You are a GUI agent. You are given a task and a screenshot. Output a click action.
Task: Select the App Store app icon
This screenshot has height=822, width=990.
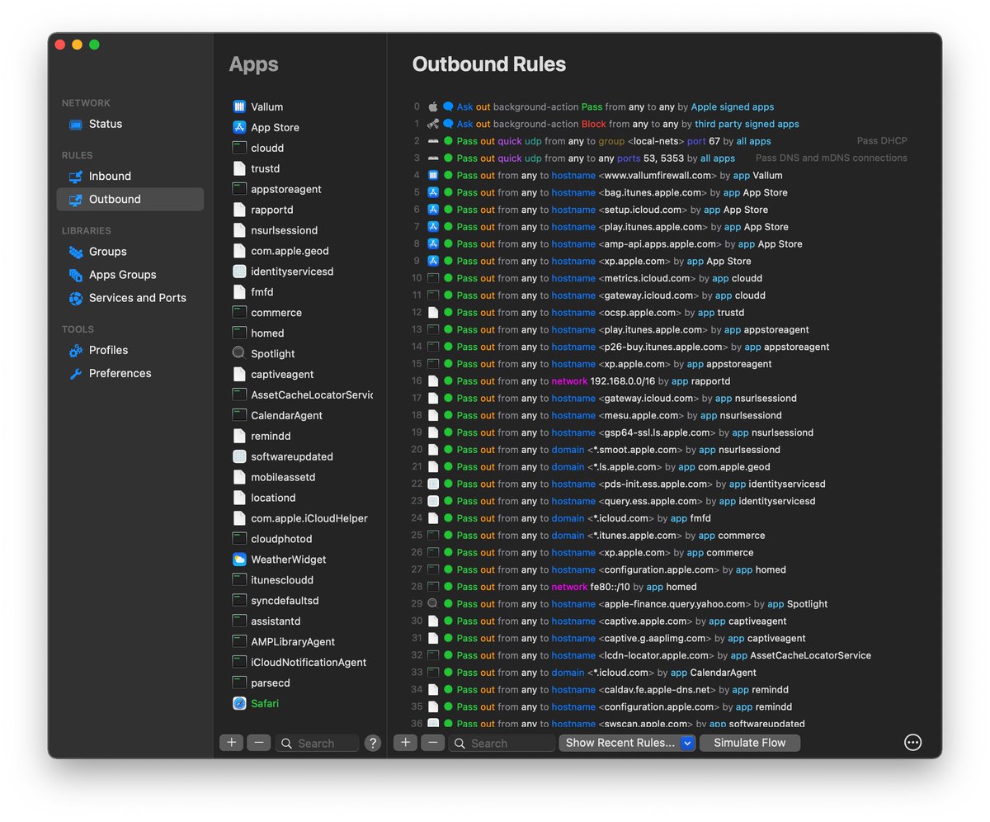click(x=239, y=127)
